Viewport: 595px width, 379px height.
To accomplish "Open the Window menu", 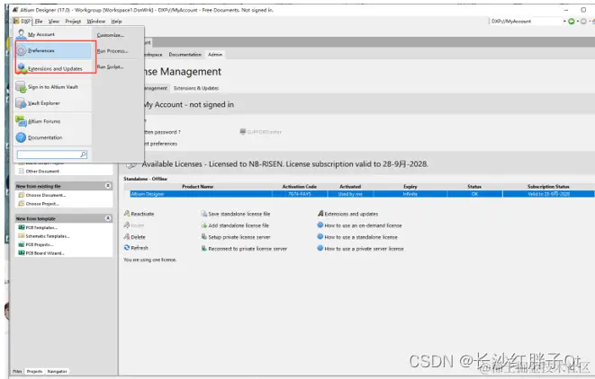I will pyautogui.click(x=95, y=22).
